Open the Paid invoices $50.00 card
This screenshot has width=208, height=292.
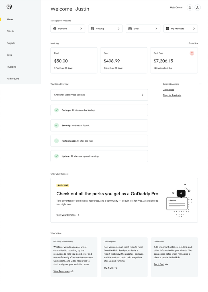pyautogui.click(x=74, y=60)
